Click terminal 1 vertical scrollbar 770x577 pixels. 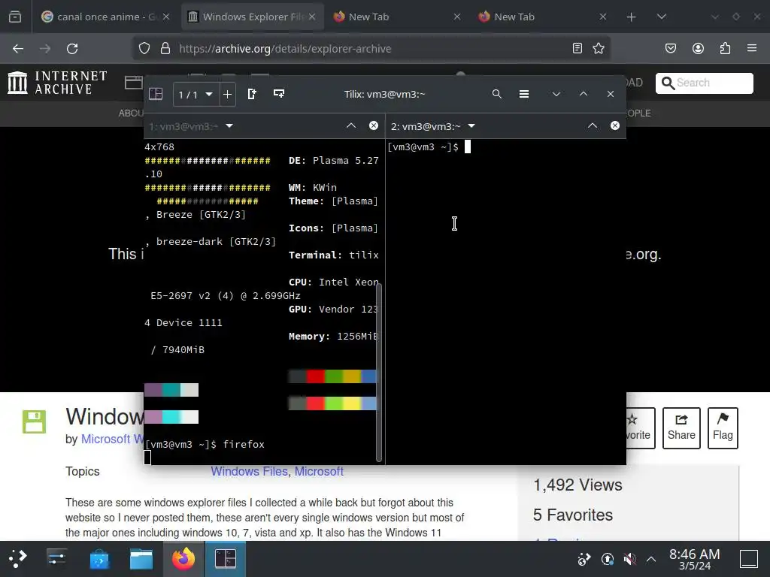click(379, 373)
